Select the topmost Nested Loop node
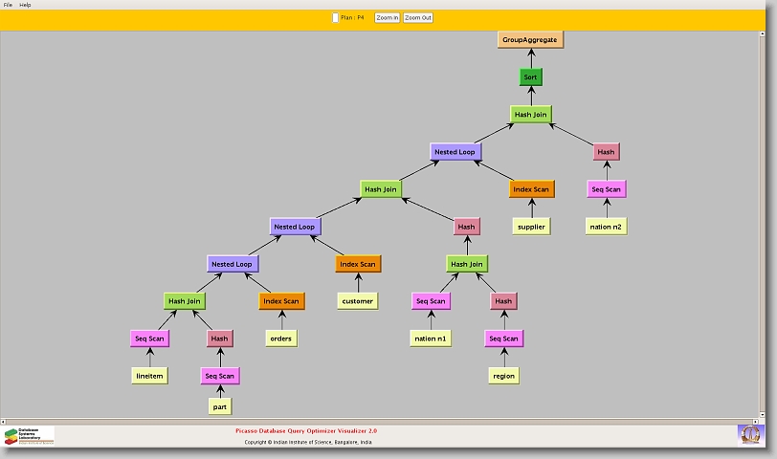The height and width of the screenshot is (459, 777). click(454, 152)
